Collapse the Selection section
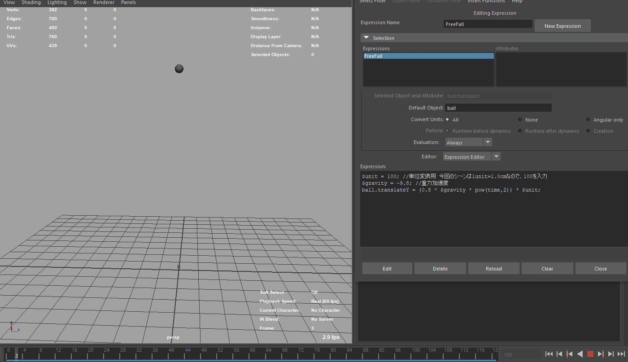Screen dimensions: 628x362 click(366, 38)
